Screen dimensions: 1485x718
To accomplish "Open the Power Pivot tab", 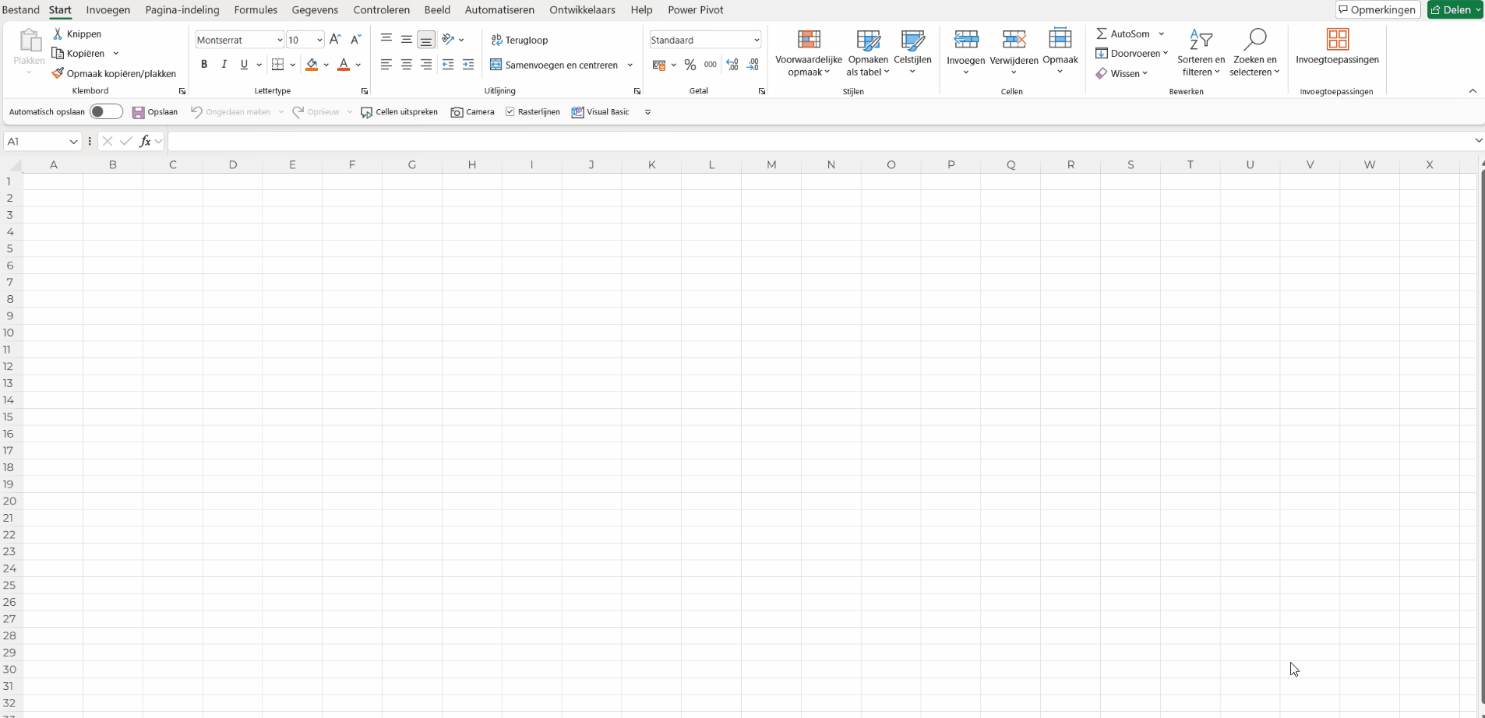I will pos(696,10).
